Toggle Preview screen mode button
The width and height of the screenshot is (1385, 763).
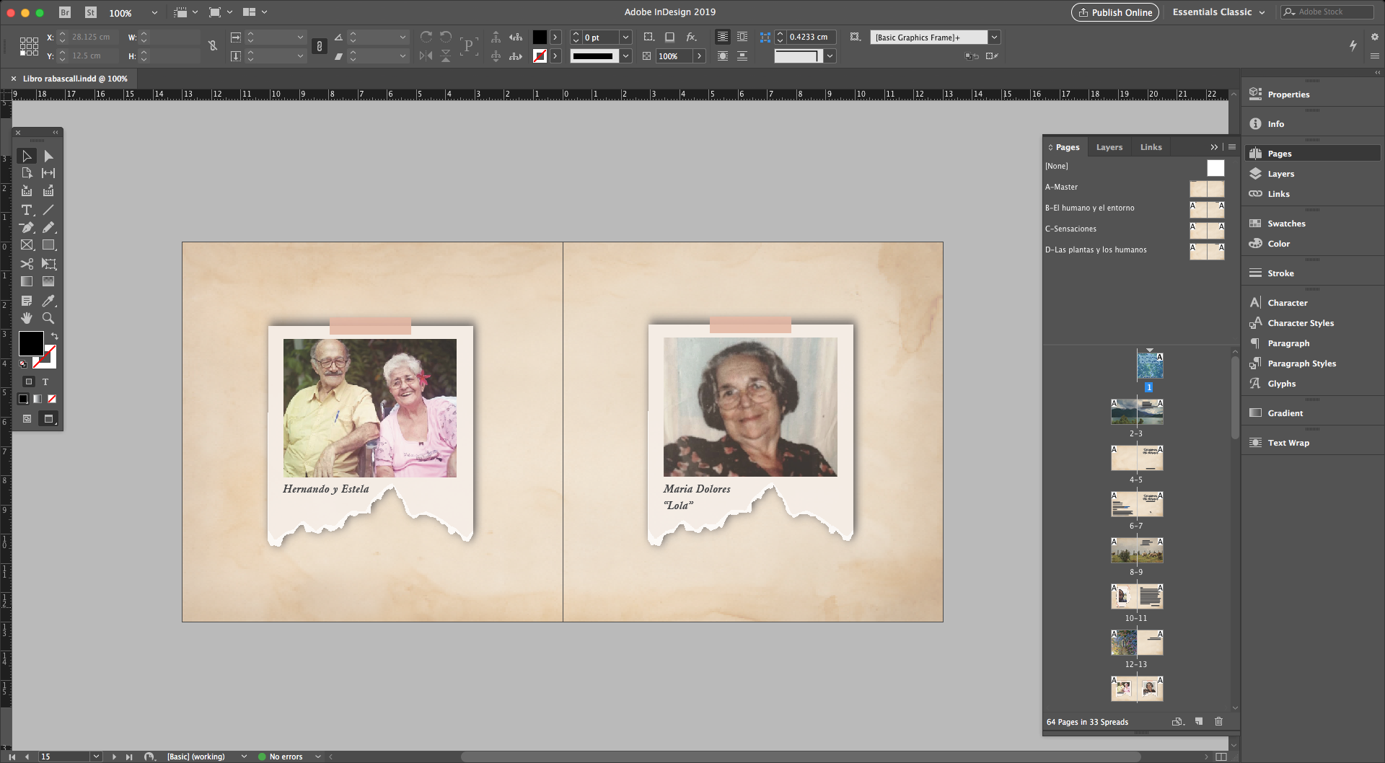coord(48,418)
